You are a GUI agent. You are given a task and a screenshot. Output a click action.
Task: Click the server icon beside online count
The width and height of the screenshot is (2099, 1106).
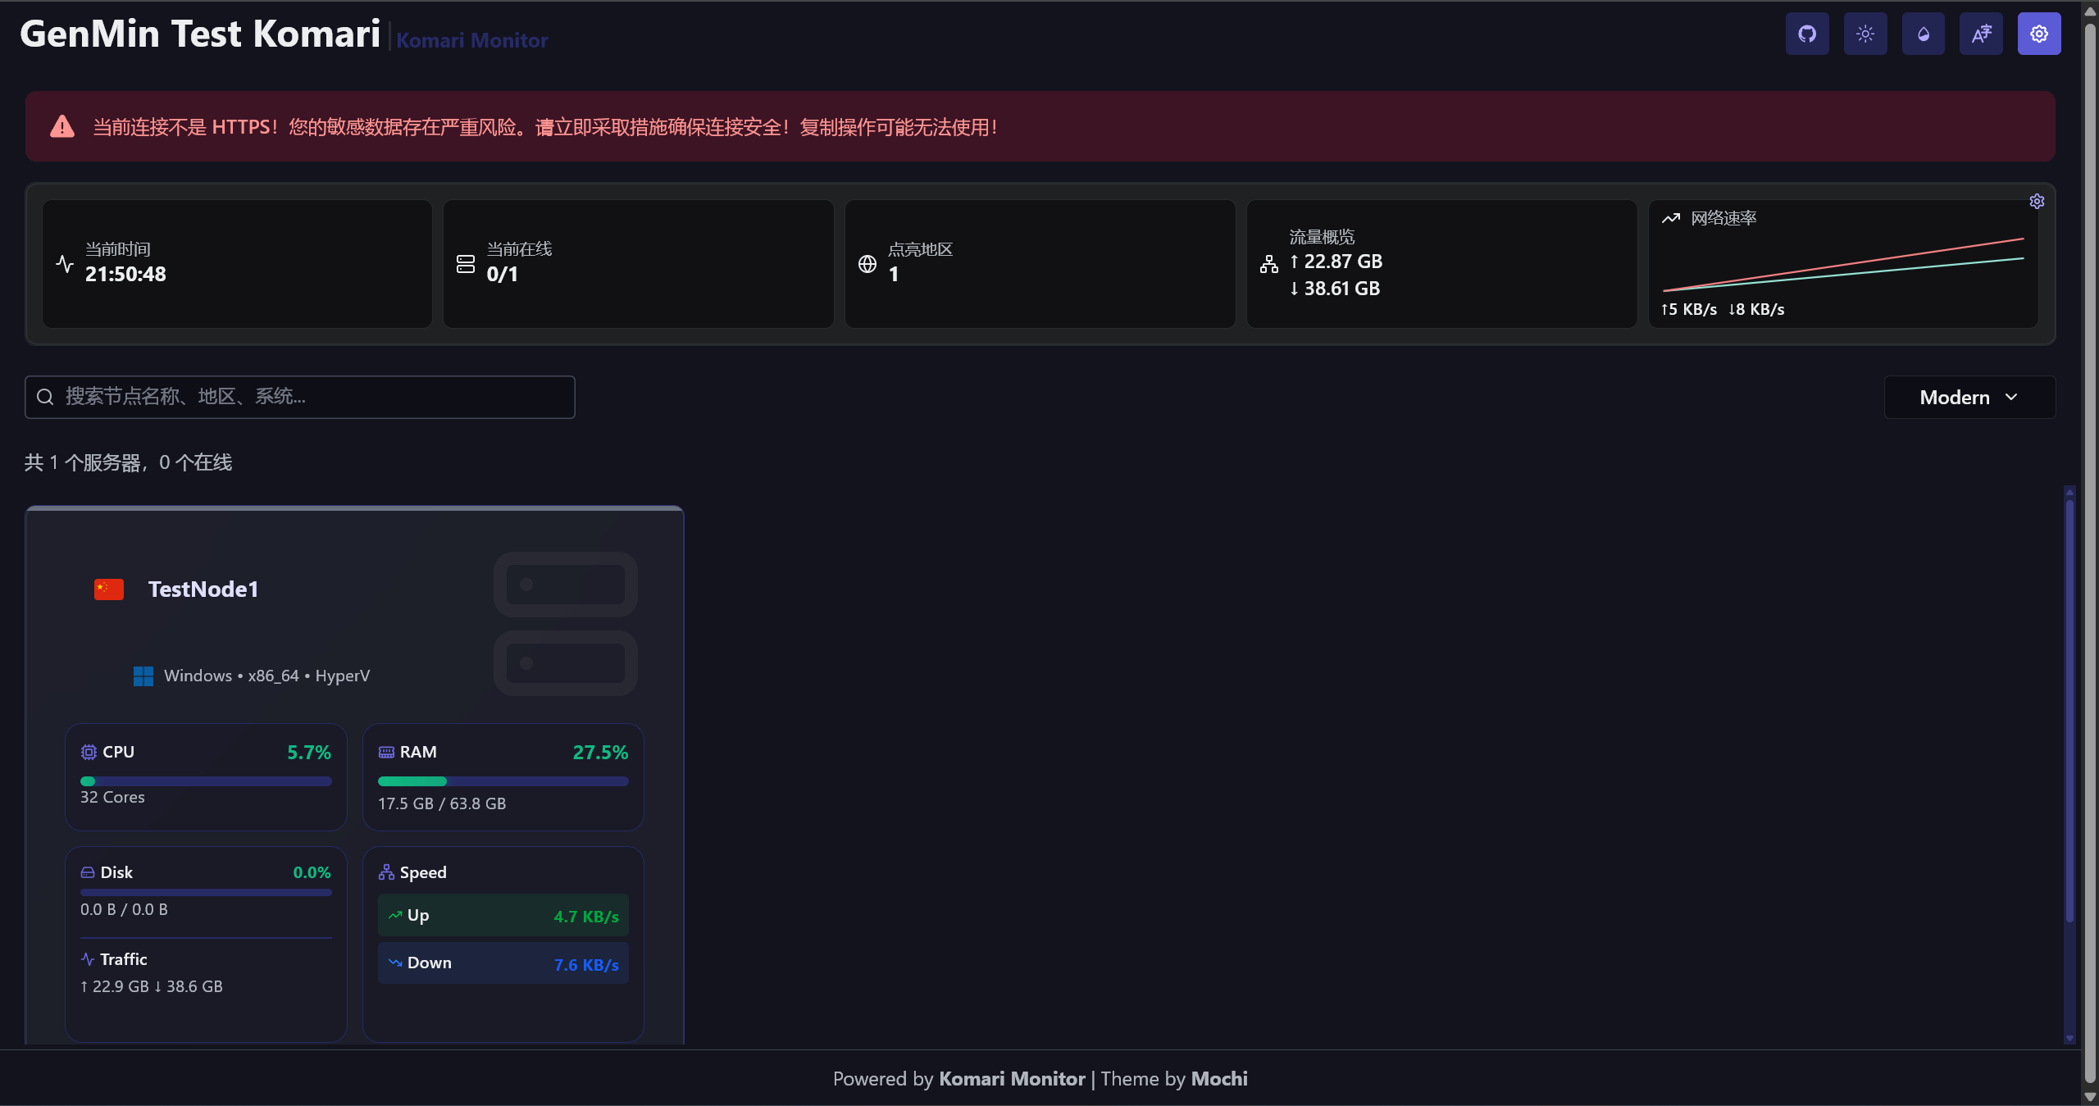(x=466, y=264)
